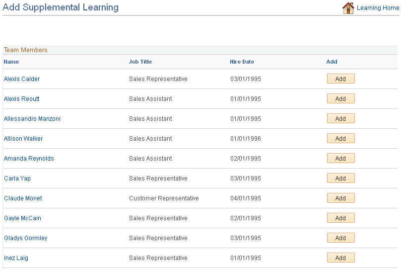This screenshot has width=401, height=270.
Task: Open the Allison Walker link
Action: click(x=23, y=139)
